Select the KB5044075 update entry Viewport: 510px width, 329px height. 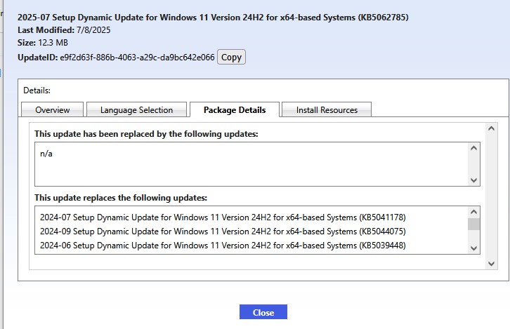click(x=223, y=231)
